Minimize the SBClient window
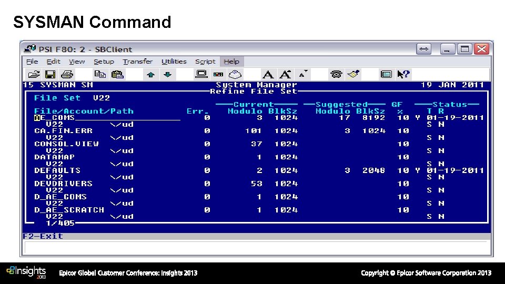505x284 pixels. [x=447, y=49]
